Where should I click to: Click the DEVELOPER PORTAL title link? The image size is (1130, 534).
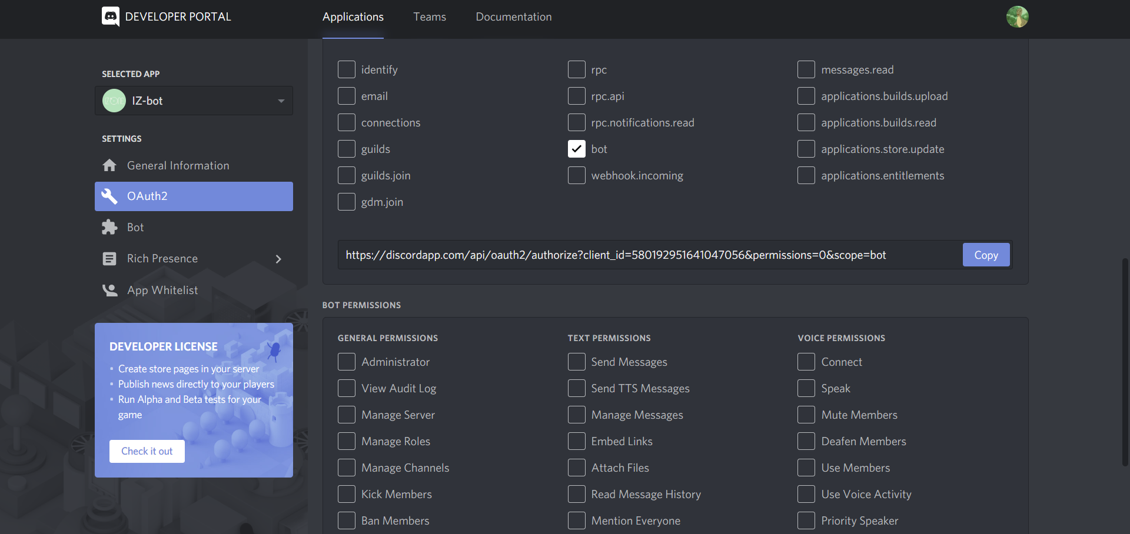point(178,17)
